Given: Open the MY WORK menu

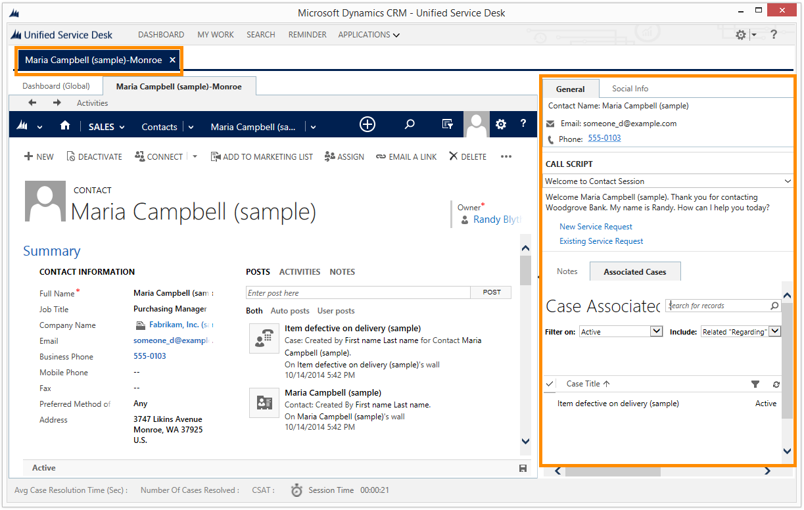Looking at the screenshot, I should pos(215,34).
